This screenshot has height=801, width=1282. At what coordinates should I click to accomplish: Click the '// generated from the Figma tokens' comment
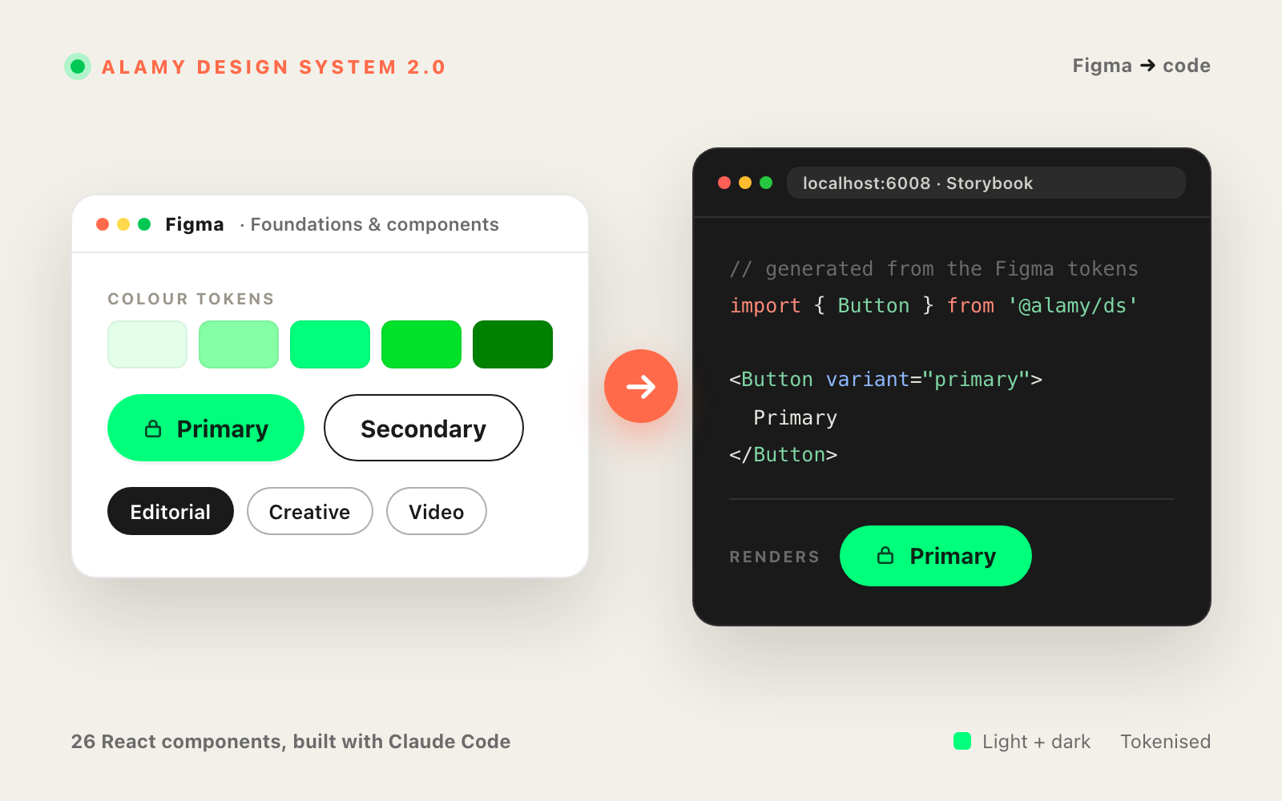933,268
